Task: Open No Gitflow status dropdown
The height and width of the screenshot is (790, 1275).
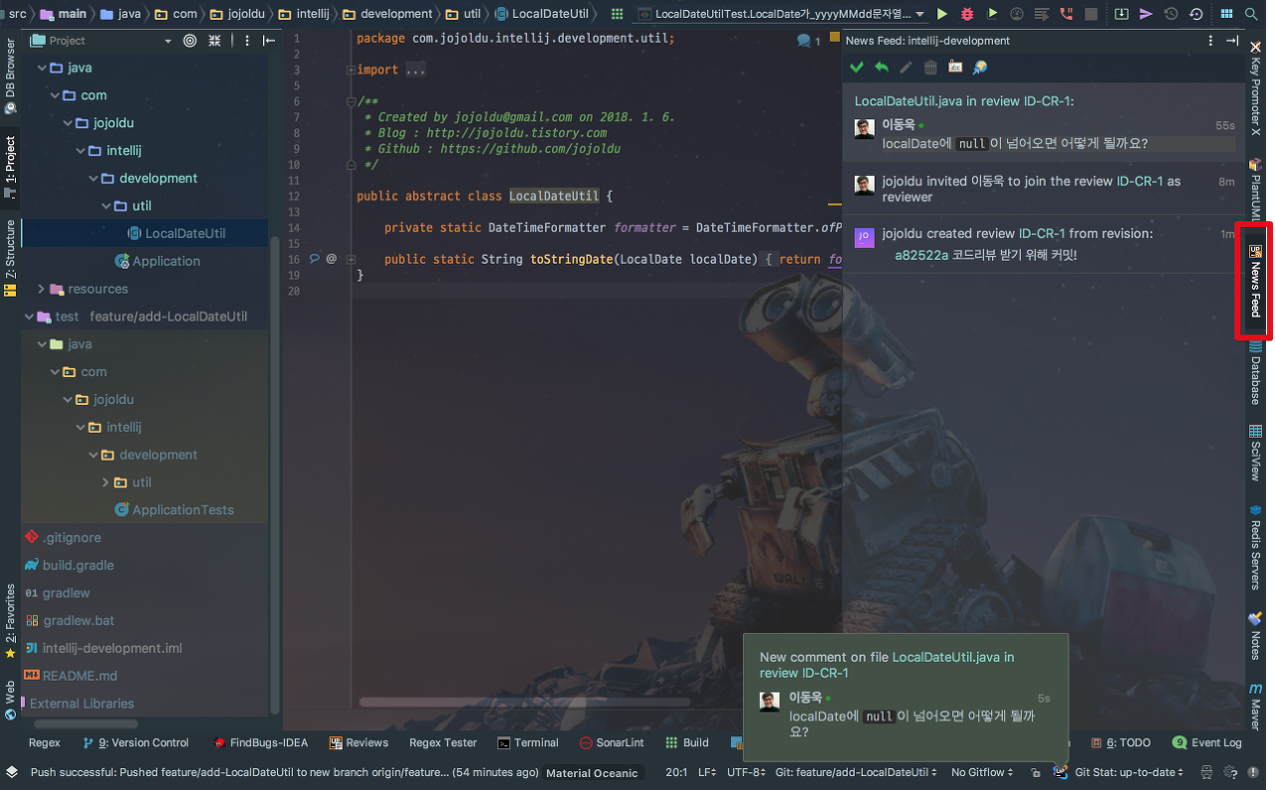Action: (982, 772)
